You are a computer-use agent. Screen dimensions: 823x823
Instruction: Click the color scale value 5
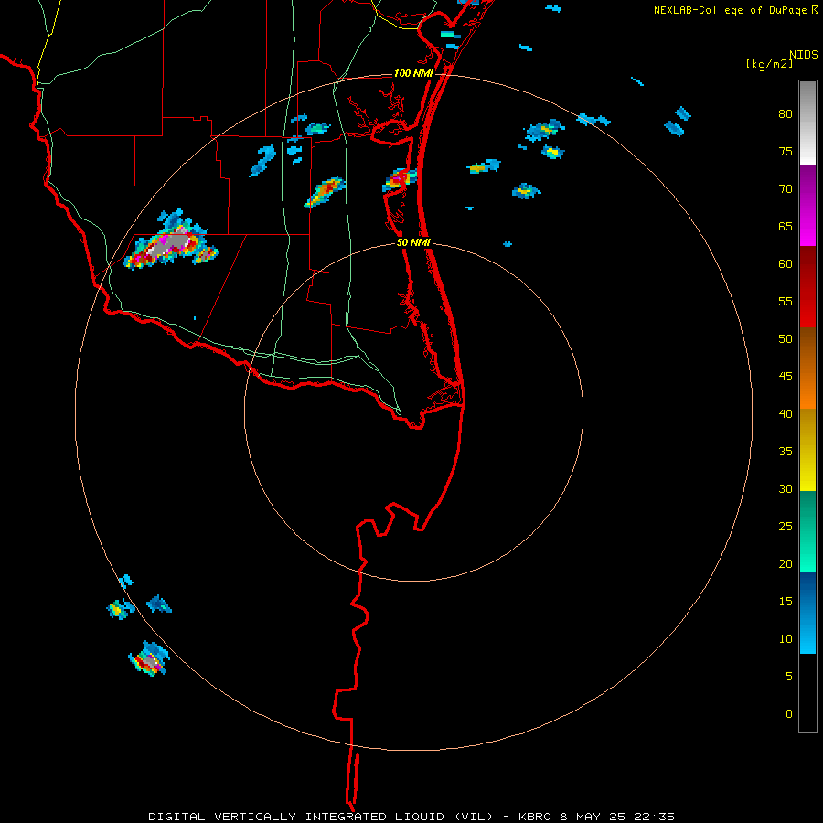789,677
